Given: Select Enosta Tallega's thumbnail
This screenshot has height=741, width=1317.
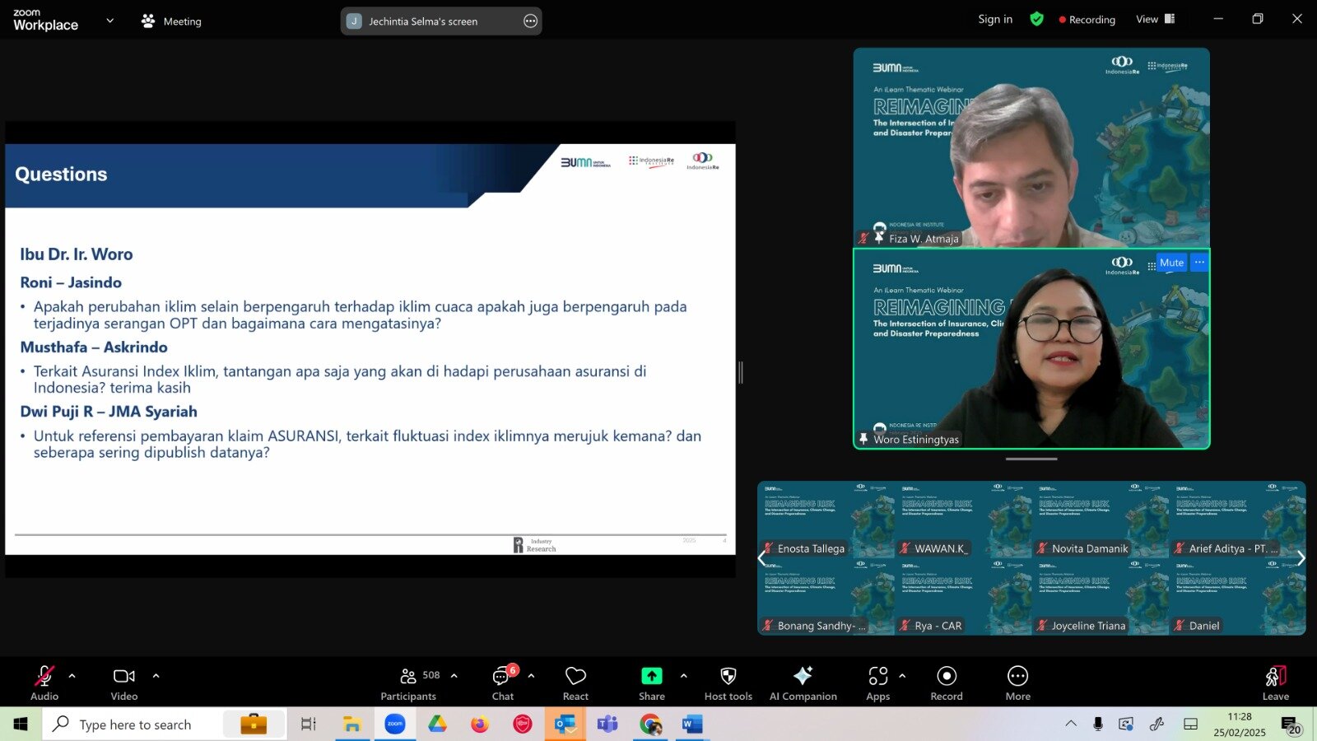Looking at the screenshot, I should tap(826, 520).
